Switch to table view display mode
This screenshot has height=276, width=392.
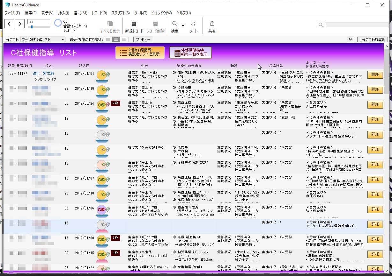click(124, 39)
